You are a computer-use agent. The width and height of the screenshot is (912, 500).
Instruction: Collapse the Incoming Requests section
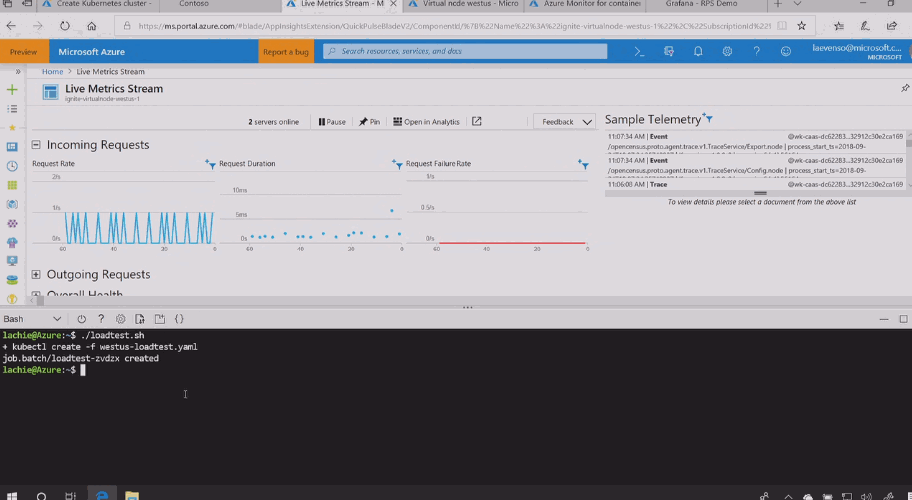click(36, 144)
